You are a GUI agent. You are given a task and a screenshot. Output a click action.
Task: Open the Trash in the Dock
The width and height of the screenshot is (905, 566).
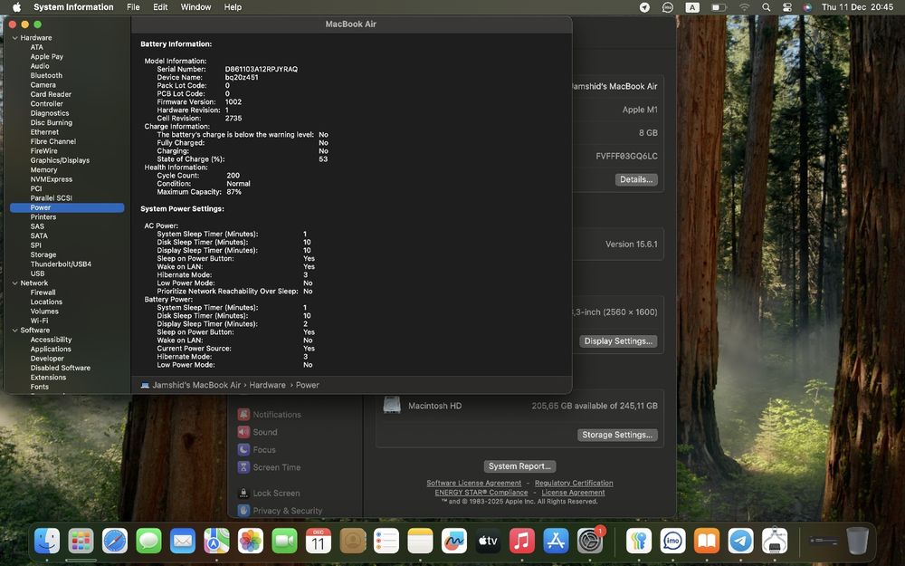pos(858,542)
